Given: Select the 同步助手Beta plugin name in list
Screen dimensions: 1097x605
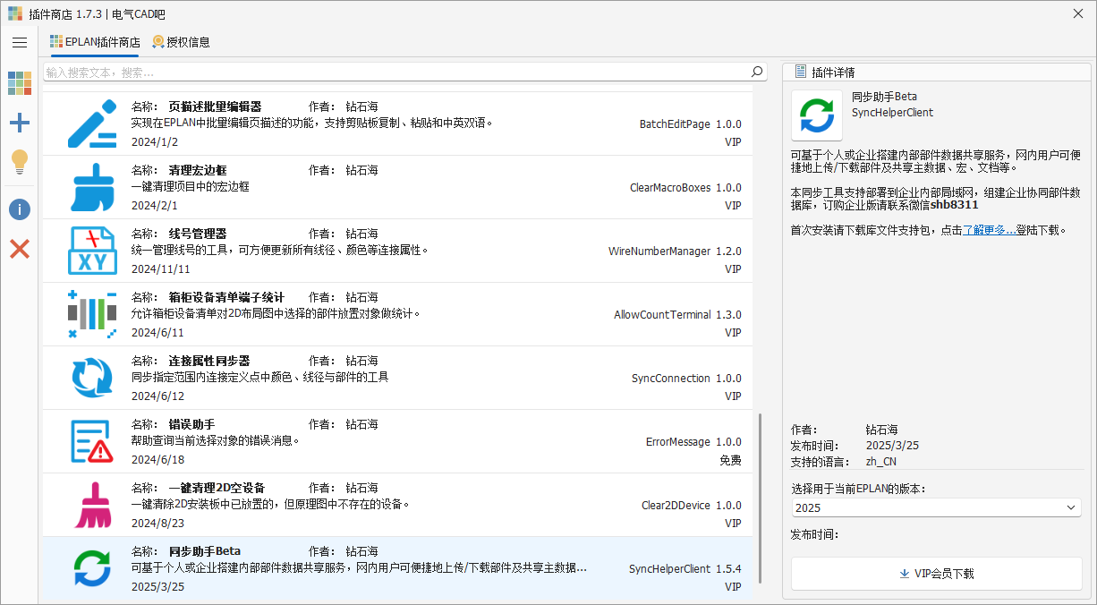Looking at the screenshot, I should coord(205,551).
